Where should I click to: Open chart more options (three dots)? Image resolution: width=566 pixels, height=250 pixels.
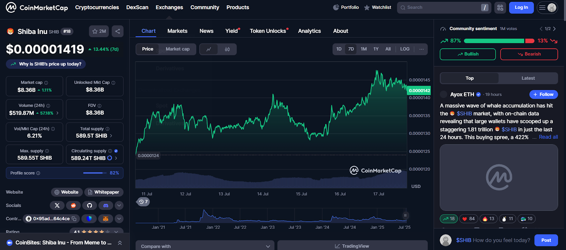[x=421, y=49]
